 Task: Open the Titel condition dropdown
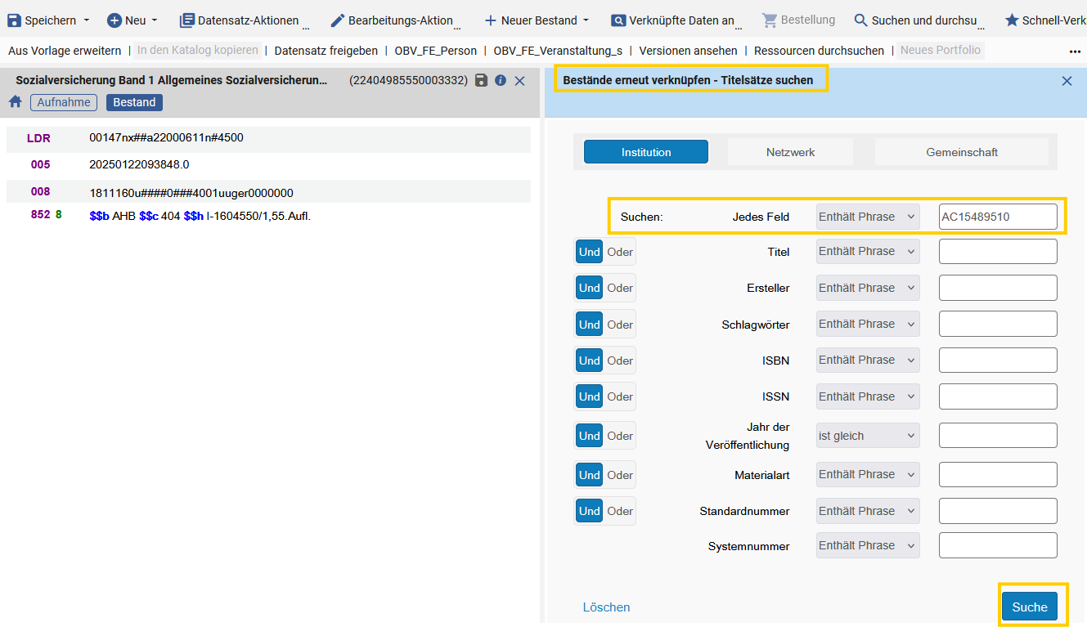[868, 251]
